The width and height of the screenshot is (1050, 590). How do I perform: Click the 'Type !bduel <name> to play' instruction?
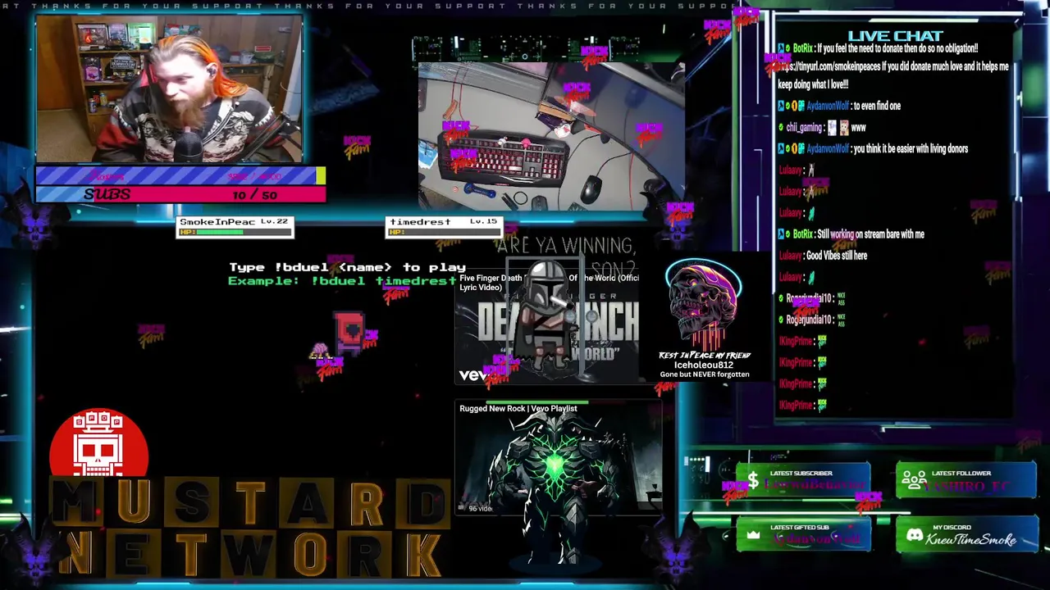348,267
